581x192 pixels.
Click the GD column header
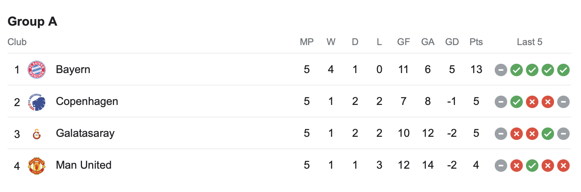pos(452,42)
